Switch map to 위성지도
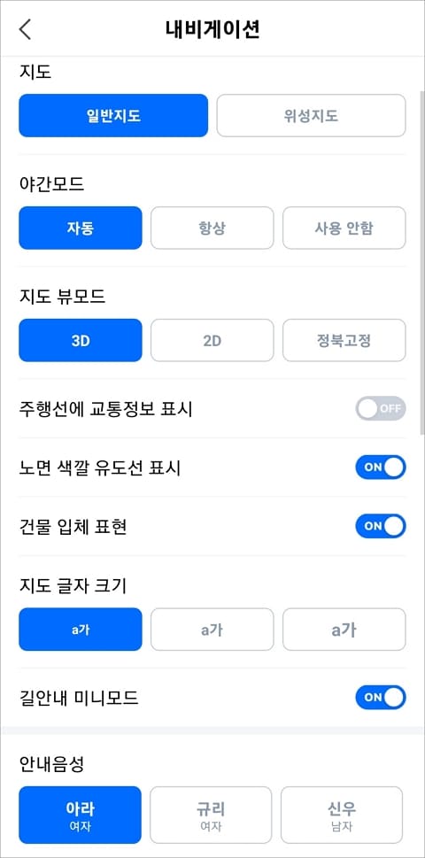425x858 pixels. click(x=312, y=115)
